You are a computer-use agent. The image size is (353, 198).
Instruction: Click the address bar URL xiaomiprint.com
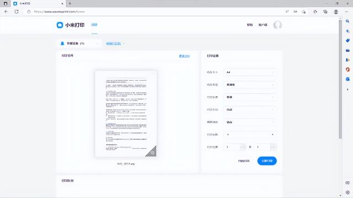click(59, 12)
